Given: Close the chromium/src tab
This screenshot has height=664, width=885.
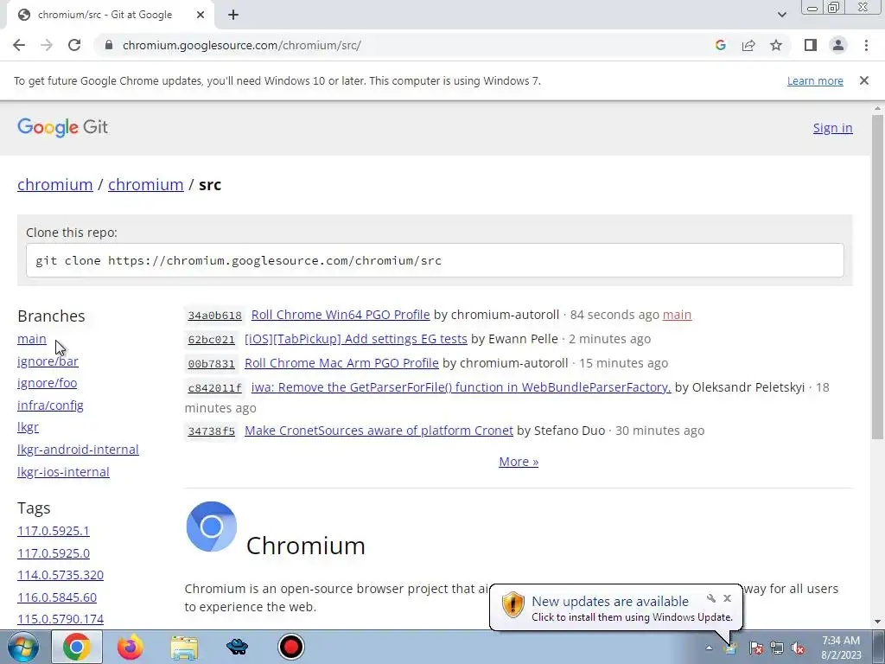Looking at the screenshot, I should [201, 16].
